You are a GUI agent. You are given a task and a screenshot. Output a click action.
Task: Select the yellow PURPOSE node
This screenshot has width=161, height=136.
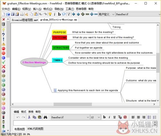click(60, 32)
